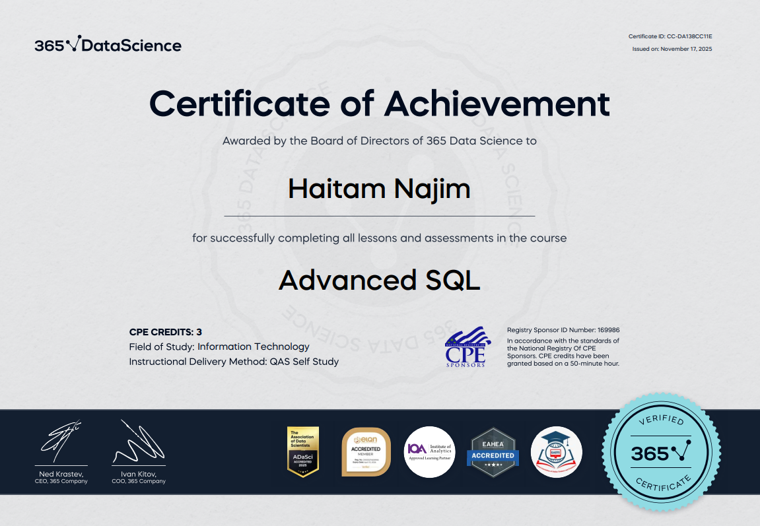The width and height of the screenshot is (760, 526).
Task: Click the CPE CREDITS: 3 label
Action: [165, 332]
